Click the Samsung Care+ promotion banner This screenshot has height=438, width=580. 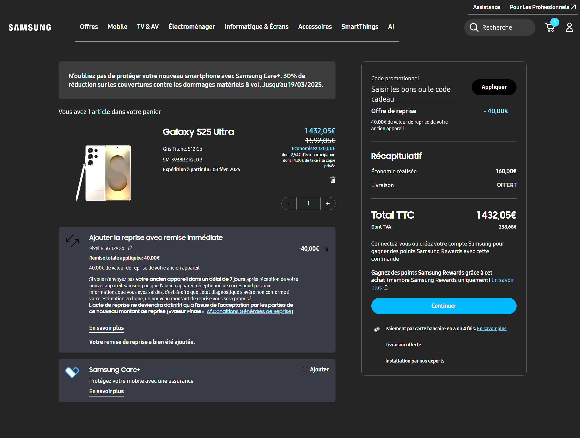coord(197,80)
